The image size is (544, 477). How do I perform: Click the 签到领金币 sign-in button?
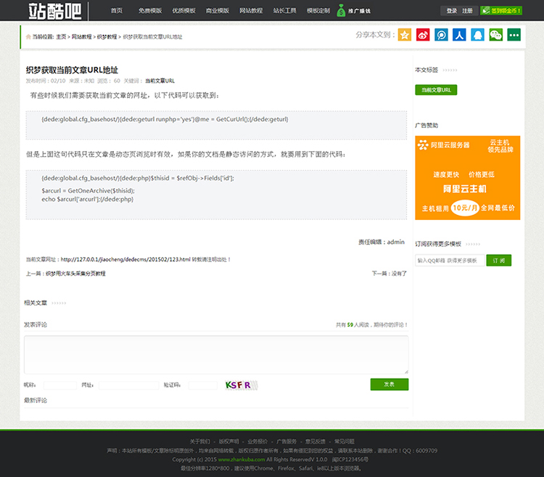[x=516, y=11]
